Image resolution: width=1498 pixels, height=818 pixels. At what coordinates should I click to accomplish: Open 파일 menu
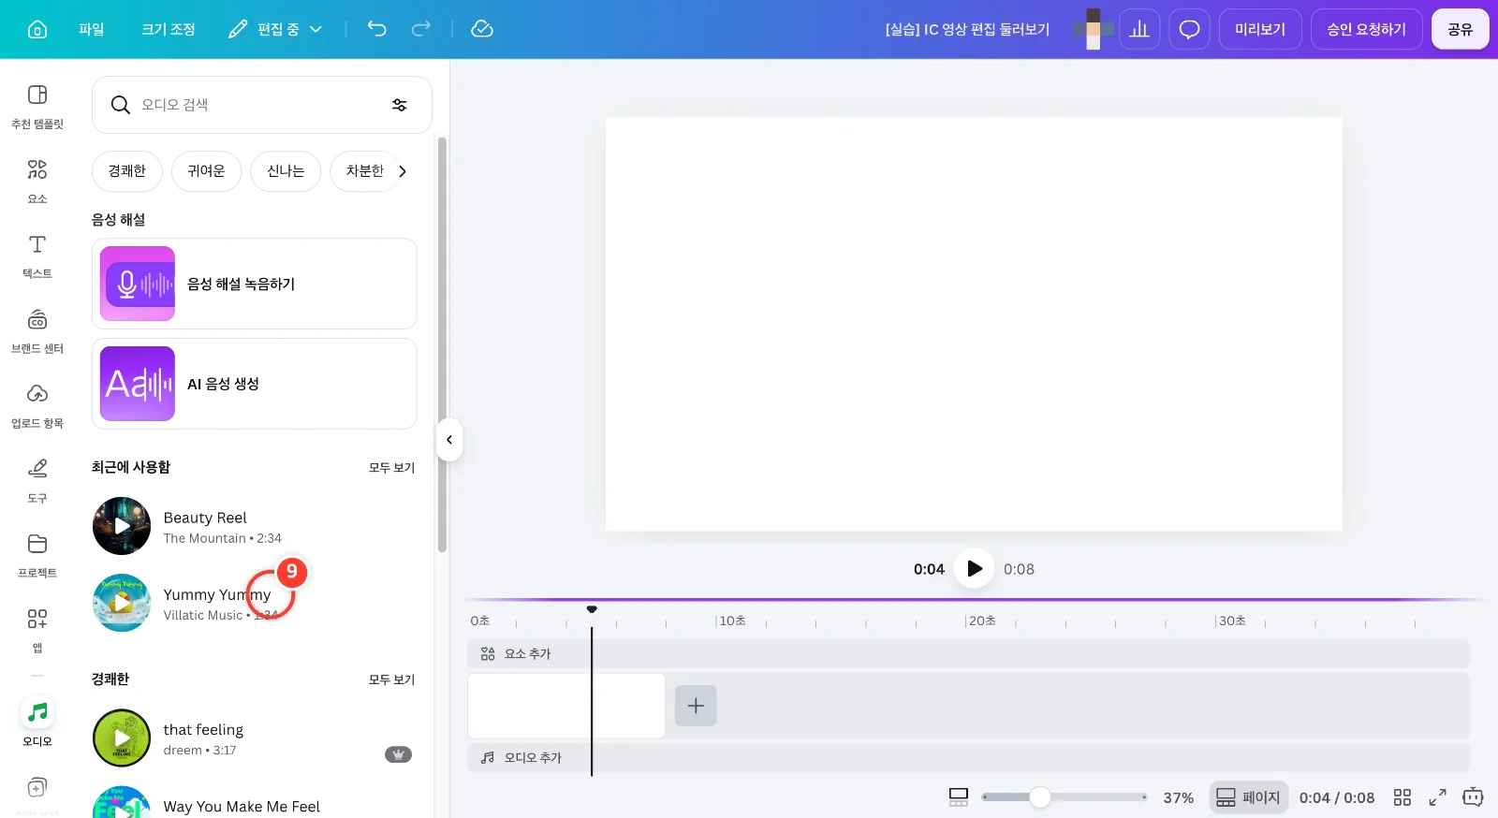coord(92,29)
